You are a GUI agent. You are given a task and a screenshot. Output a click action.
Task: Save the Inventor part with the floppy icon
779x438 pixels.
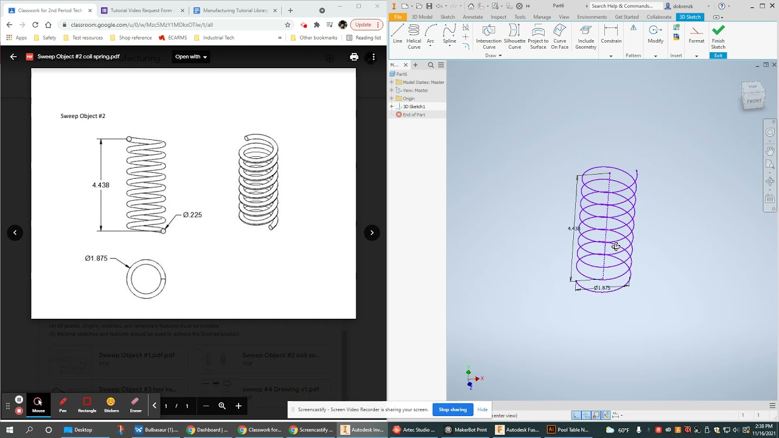tap(428, 5)
